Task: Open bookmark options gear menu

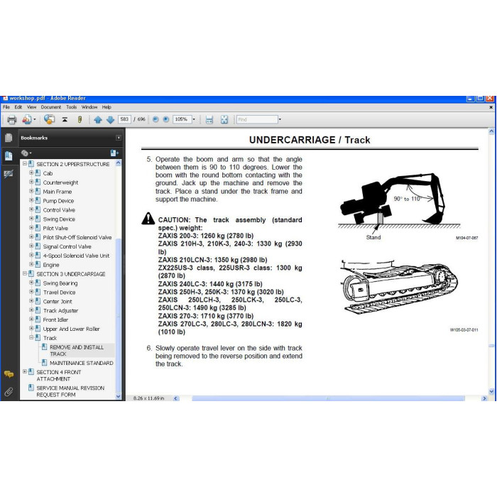Action: 26,153
